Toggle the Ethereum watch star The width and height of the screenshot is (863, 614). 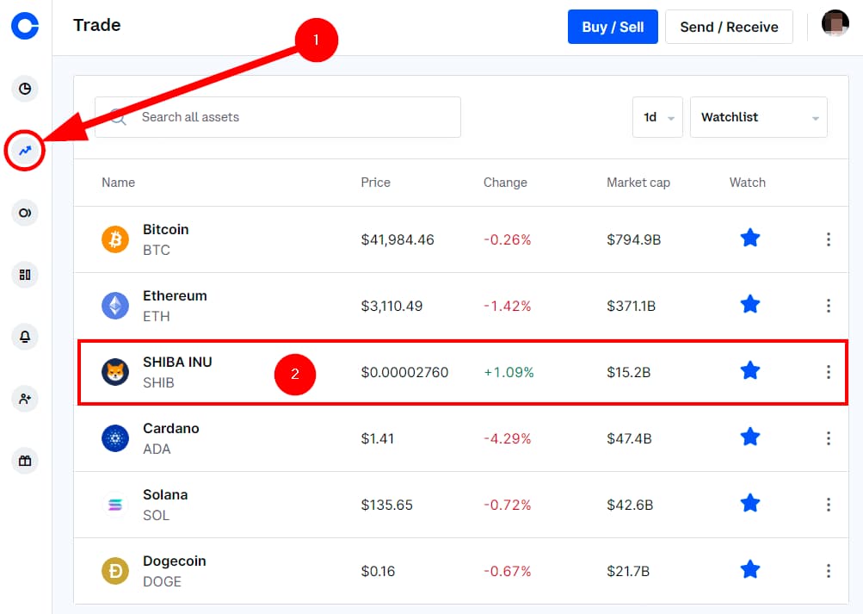(x=750, y=305)
